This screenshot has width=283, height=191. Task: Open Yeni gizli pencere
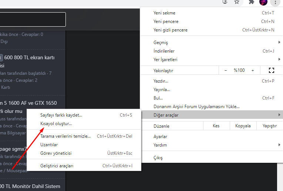click(x=212, y=30)
